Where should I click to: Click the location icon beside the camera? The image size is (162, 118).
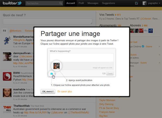click(55, 74)
